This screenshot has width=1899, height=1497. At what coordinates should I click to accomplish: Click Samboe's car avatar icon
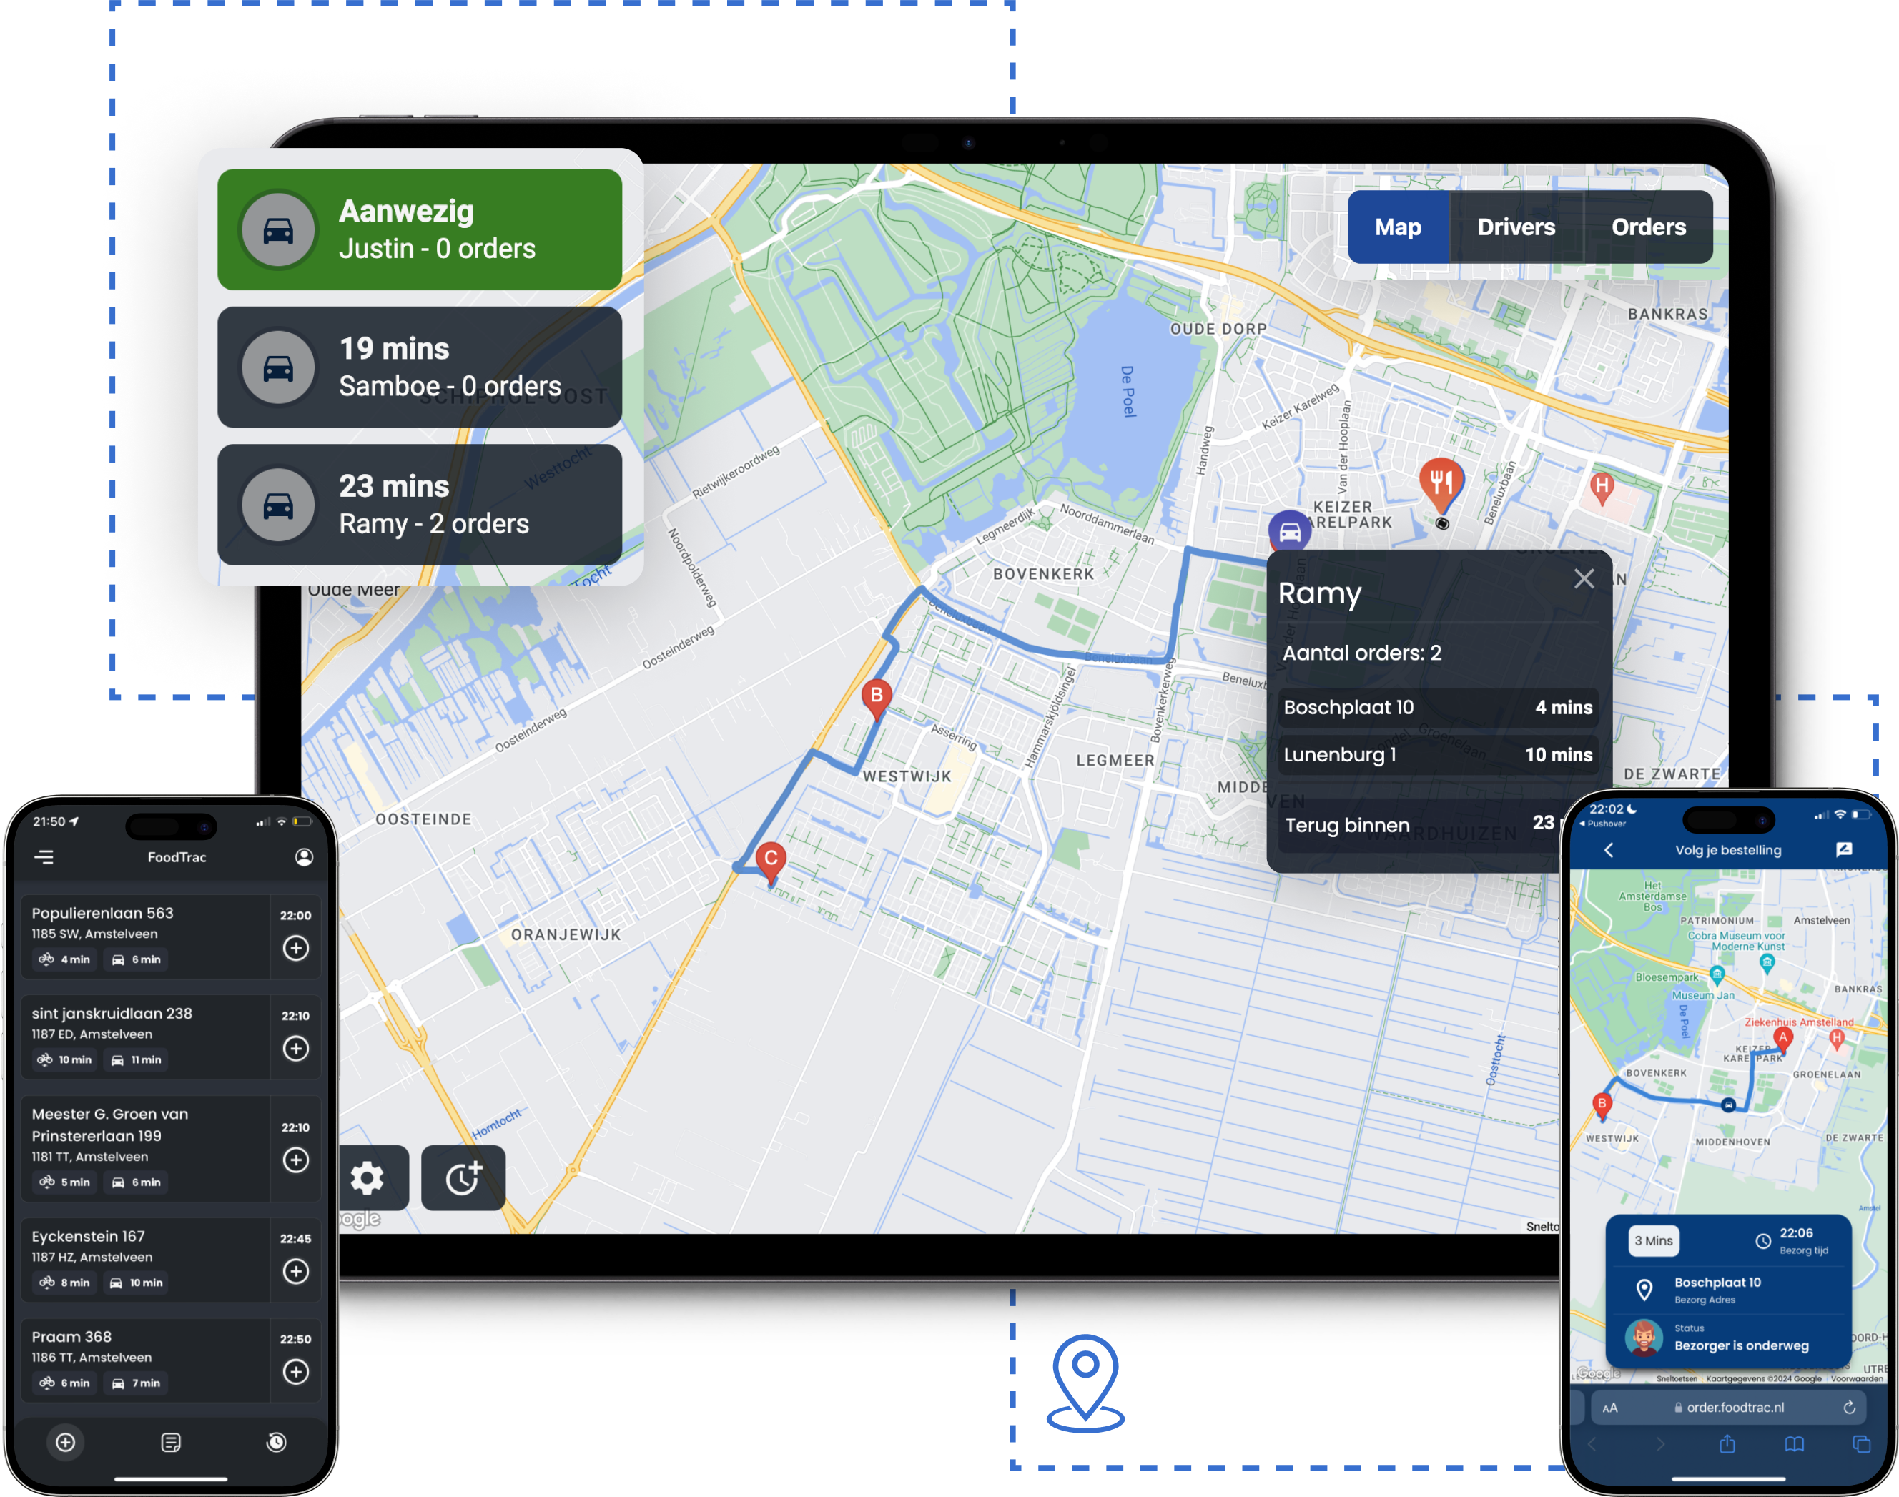(x=279, y=368)
